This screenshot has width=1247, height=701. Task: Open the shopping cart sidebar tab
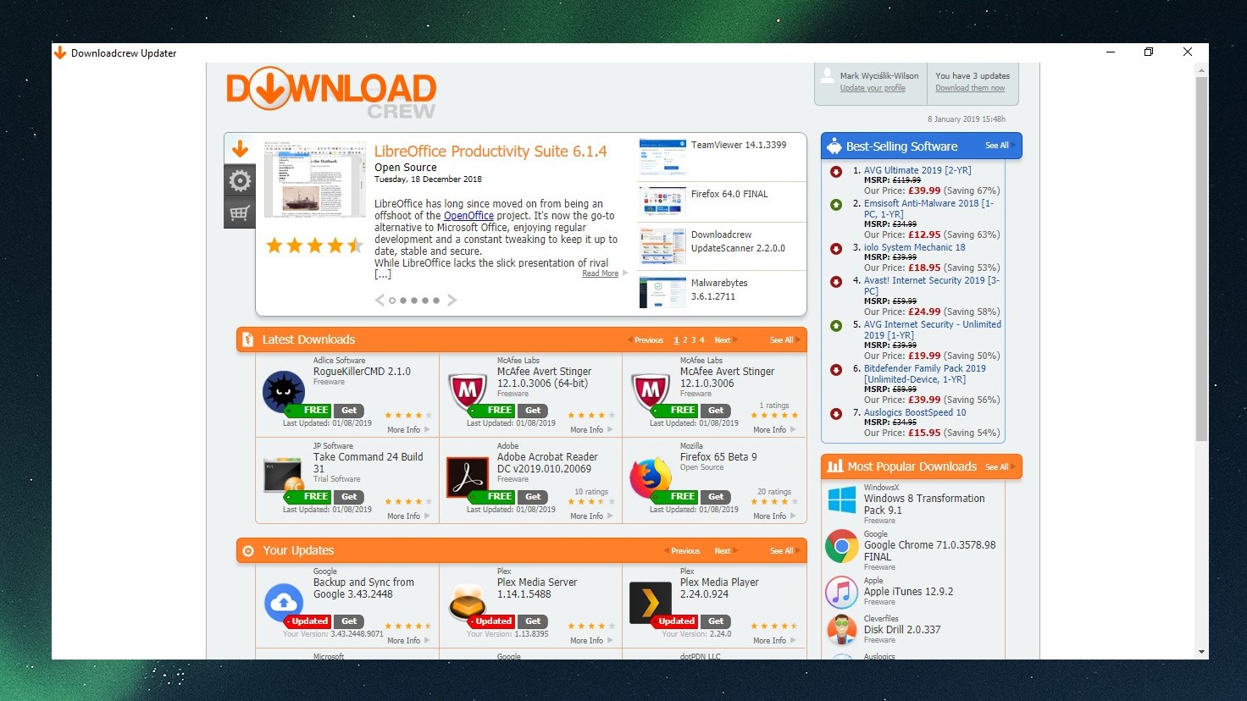240,213
